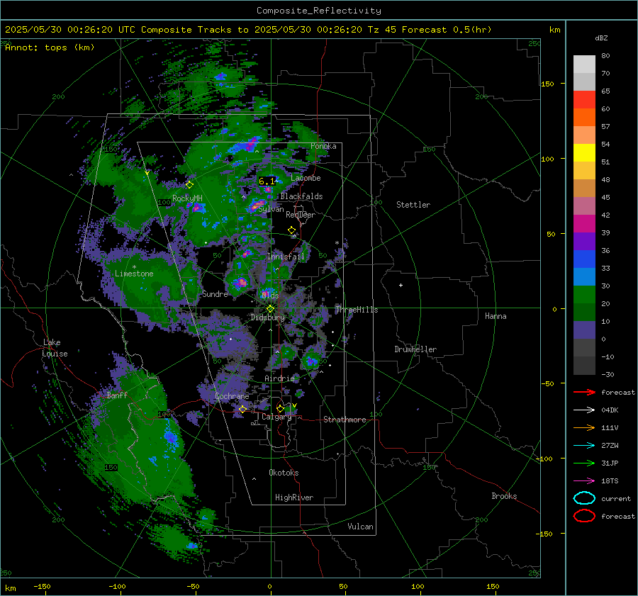Select the Didsbury label
Viewport: 638px width, 596px height.
(267, 317)
